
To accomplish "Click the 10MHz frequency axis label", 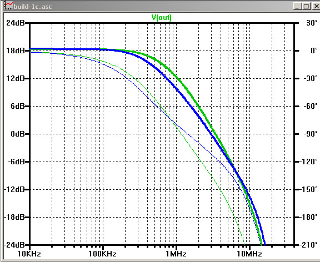I will click(x=249, y=254).
